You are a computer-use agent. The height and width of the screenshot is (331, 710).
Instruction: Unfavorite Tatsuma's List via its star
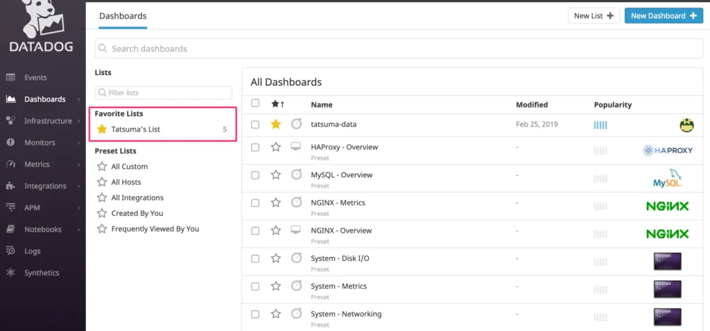tap(102, 129)
